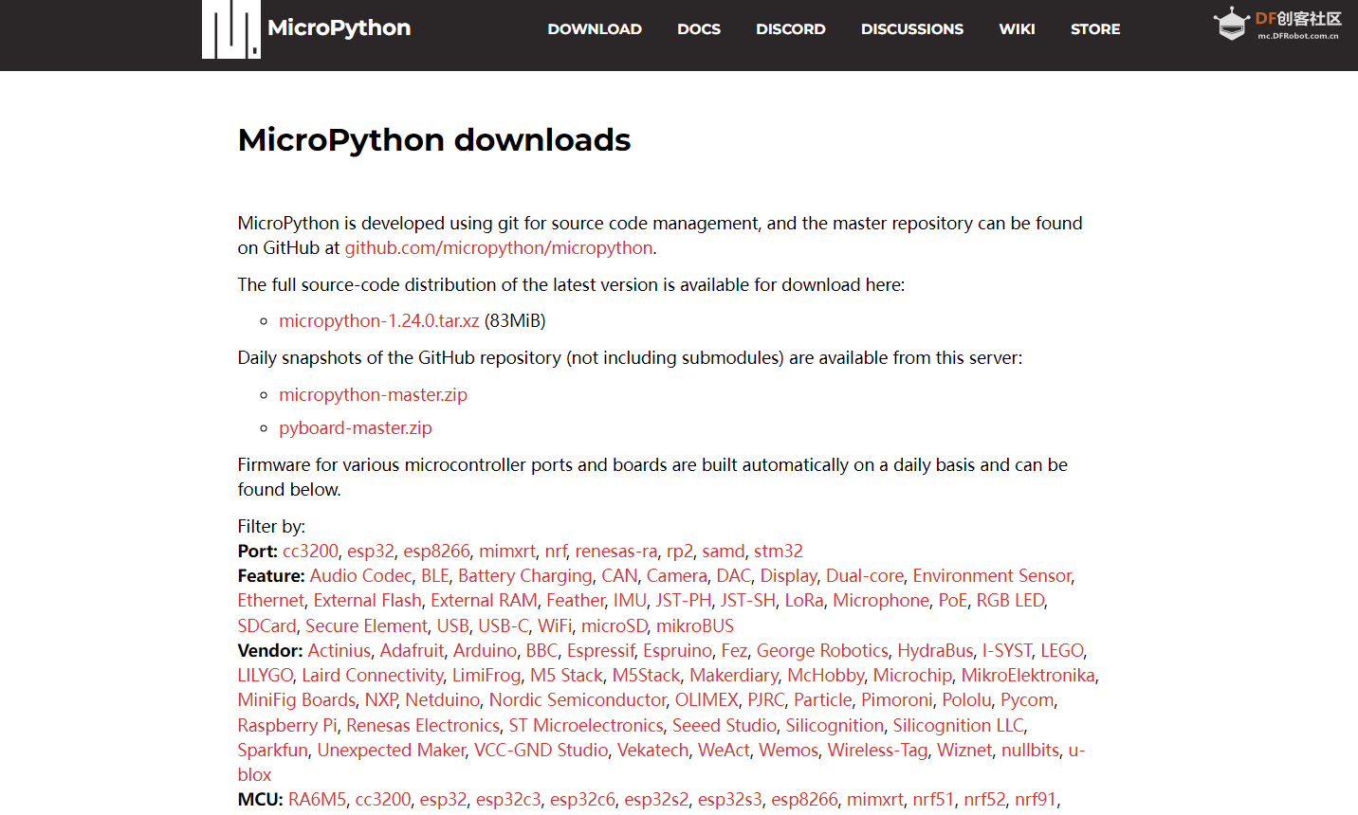Download micropython-master.zip

[x=373, y=395]
